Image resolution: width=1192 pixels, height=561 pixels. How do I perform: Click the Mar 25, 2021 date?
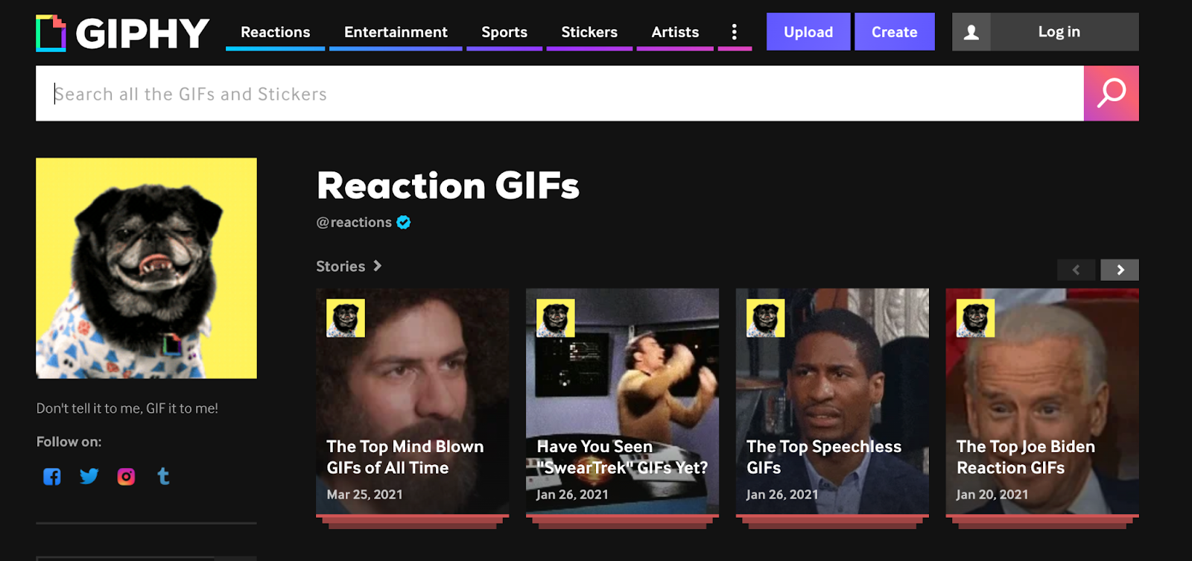pyautogui.click(x=364, y=495)
